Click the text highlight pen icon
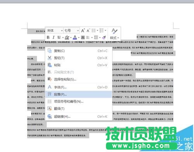 [x=67, y=38]
